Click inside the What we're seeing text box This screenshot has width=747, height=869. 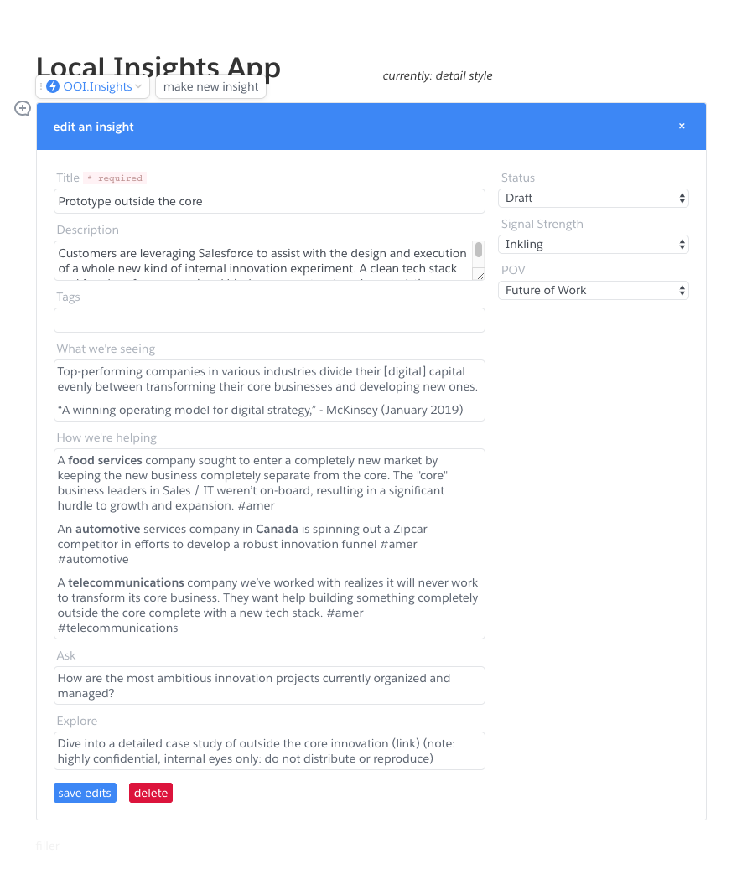tap(269, 391)
